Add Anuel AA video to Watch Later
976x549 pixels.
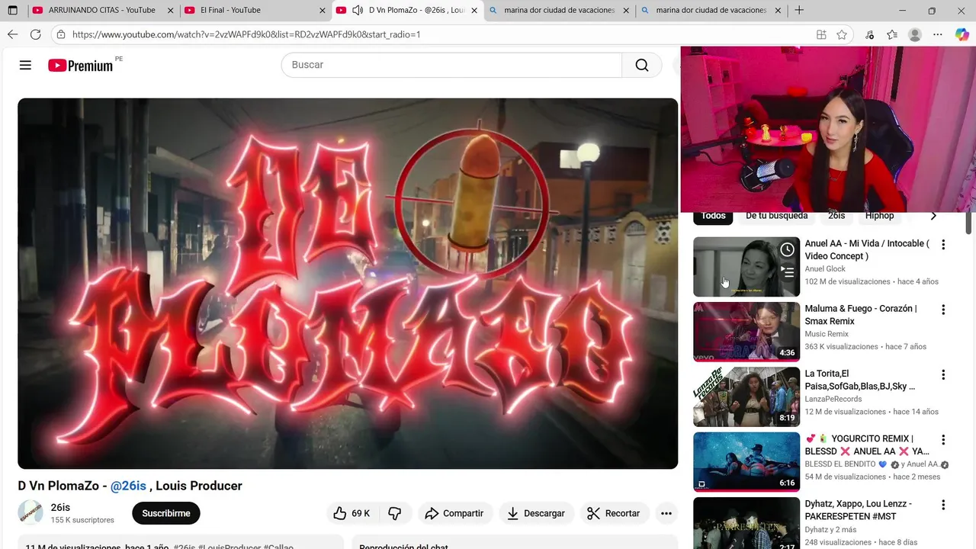pyautogui.click(x=787, y=249)
